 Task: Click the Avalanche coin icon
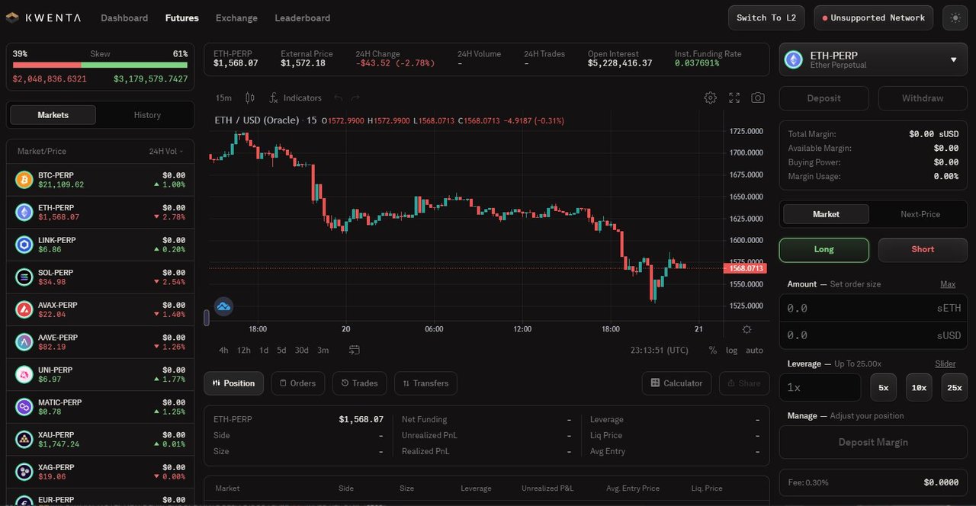(x=24, y=309)
